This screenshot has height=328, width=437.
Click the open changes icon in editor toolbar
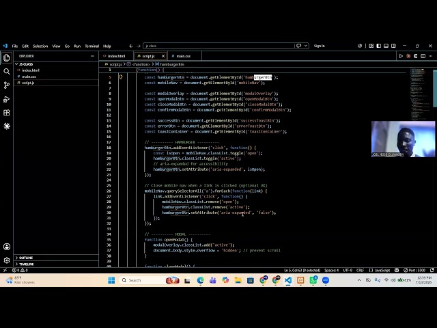(x=416, y=56)
